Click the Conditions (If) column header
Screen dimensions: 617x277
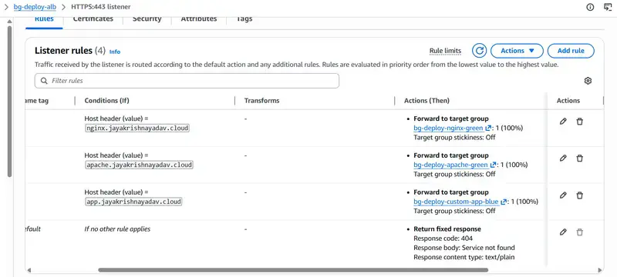point(106,101)
